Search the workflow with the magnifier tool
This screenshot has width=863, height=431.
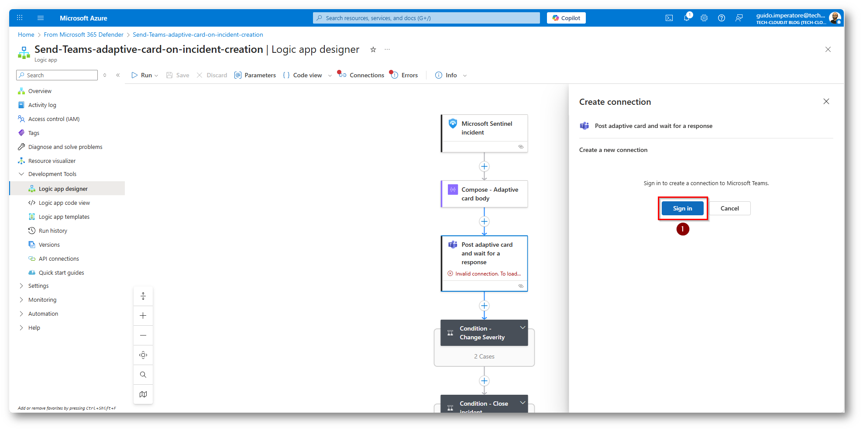[143, 375]
